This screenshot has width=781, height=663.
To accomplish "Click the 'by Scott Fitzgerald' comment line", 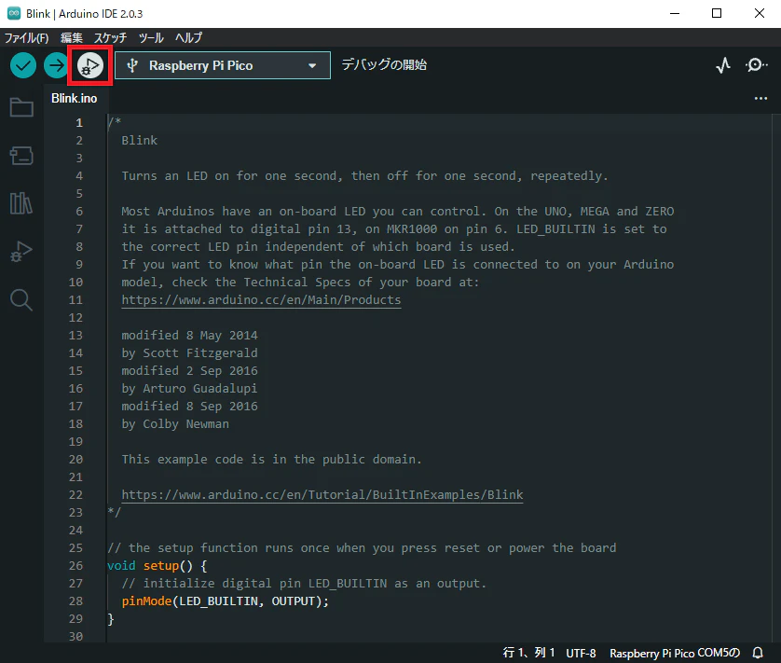I will point(190,352).
